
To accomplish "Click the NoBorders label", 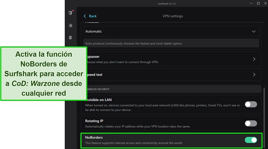I will 94,138.
